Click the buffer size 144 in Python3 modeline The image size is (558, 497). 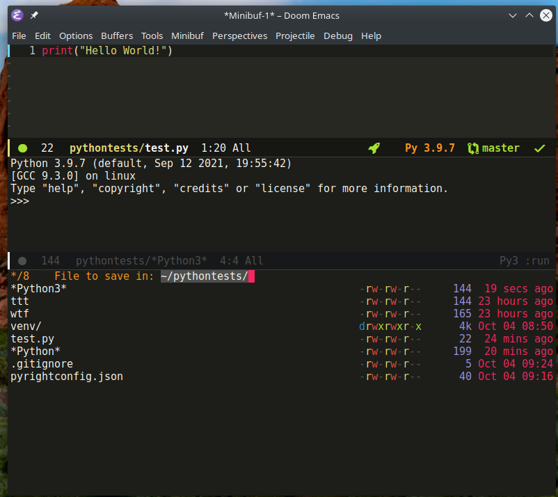coord(51,261)
